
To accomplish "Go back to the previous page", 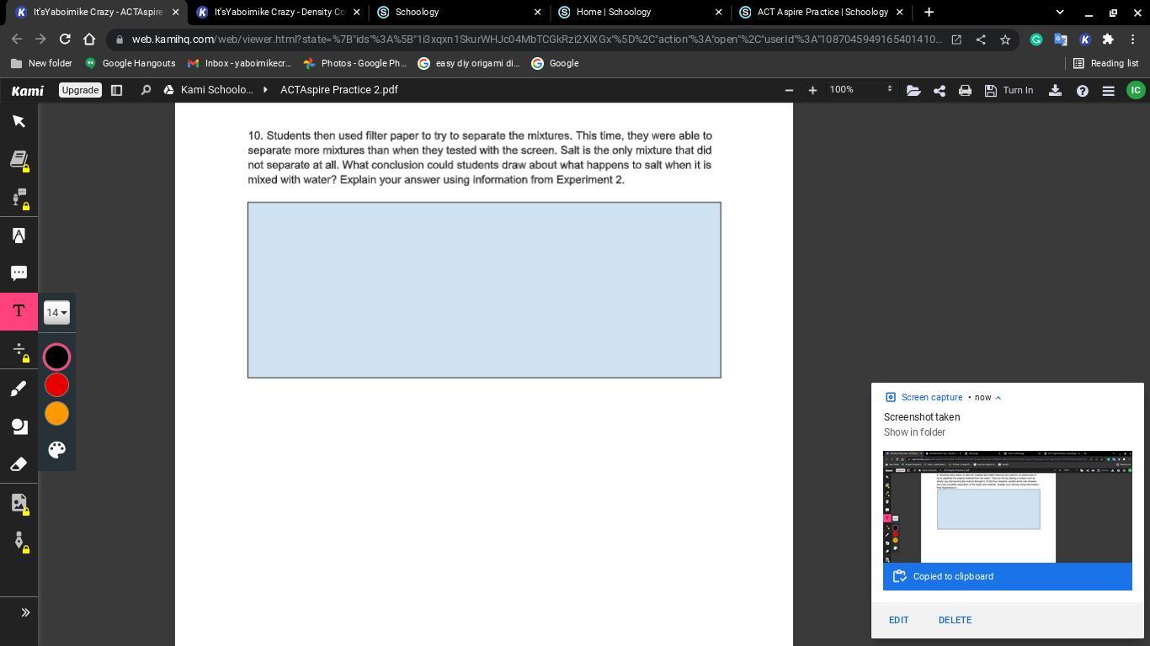I will tap(17, 40).
